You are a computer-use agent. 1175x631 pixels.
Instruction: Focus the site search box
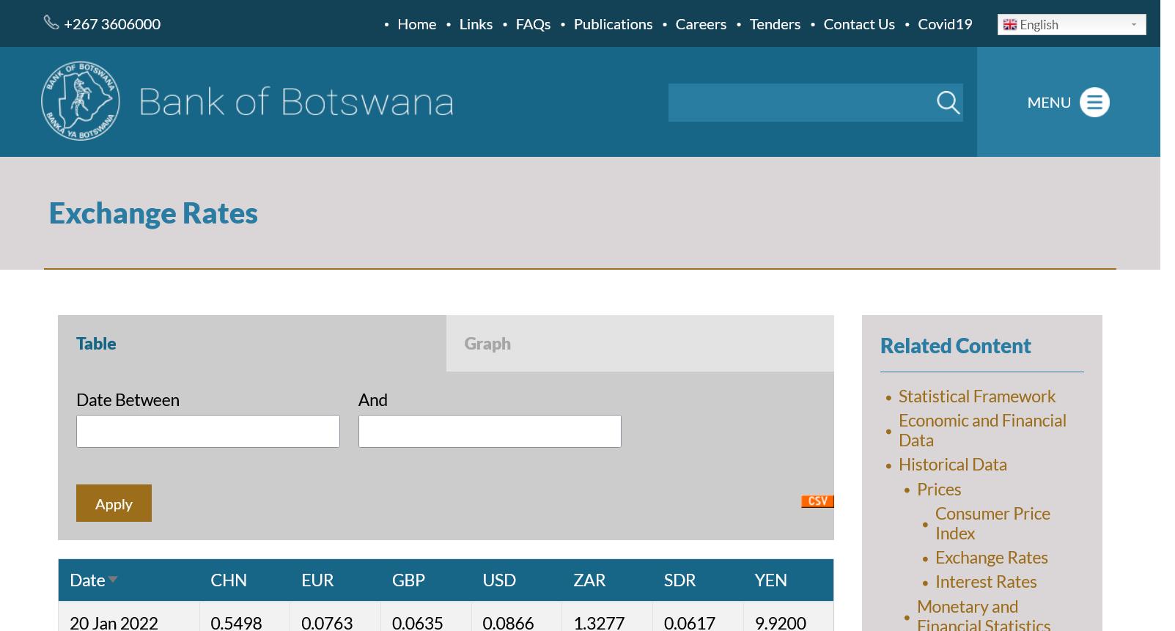pos(799,103)
